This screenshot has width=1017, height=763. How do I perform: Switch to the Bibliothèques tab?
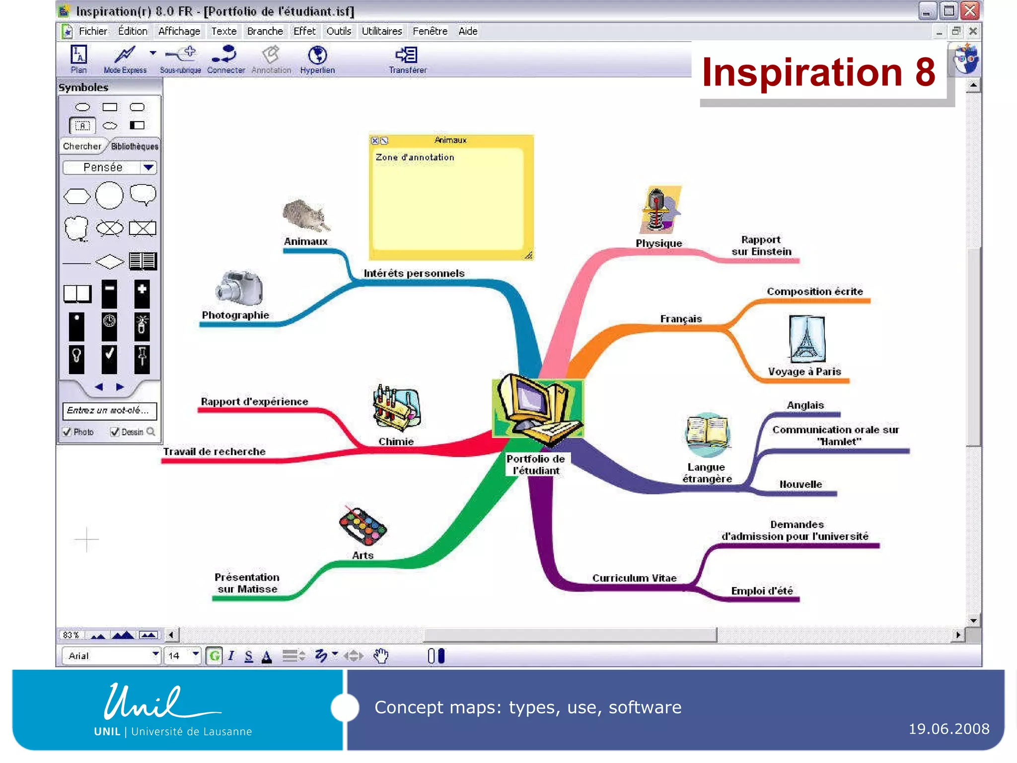(x=135, y=146)
